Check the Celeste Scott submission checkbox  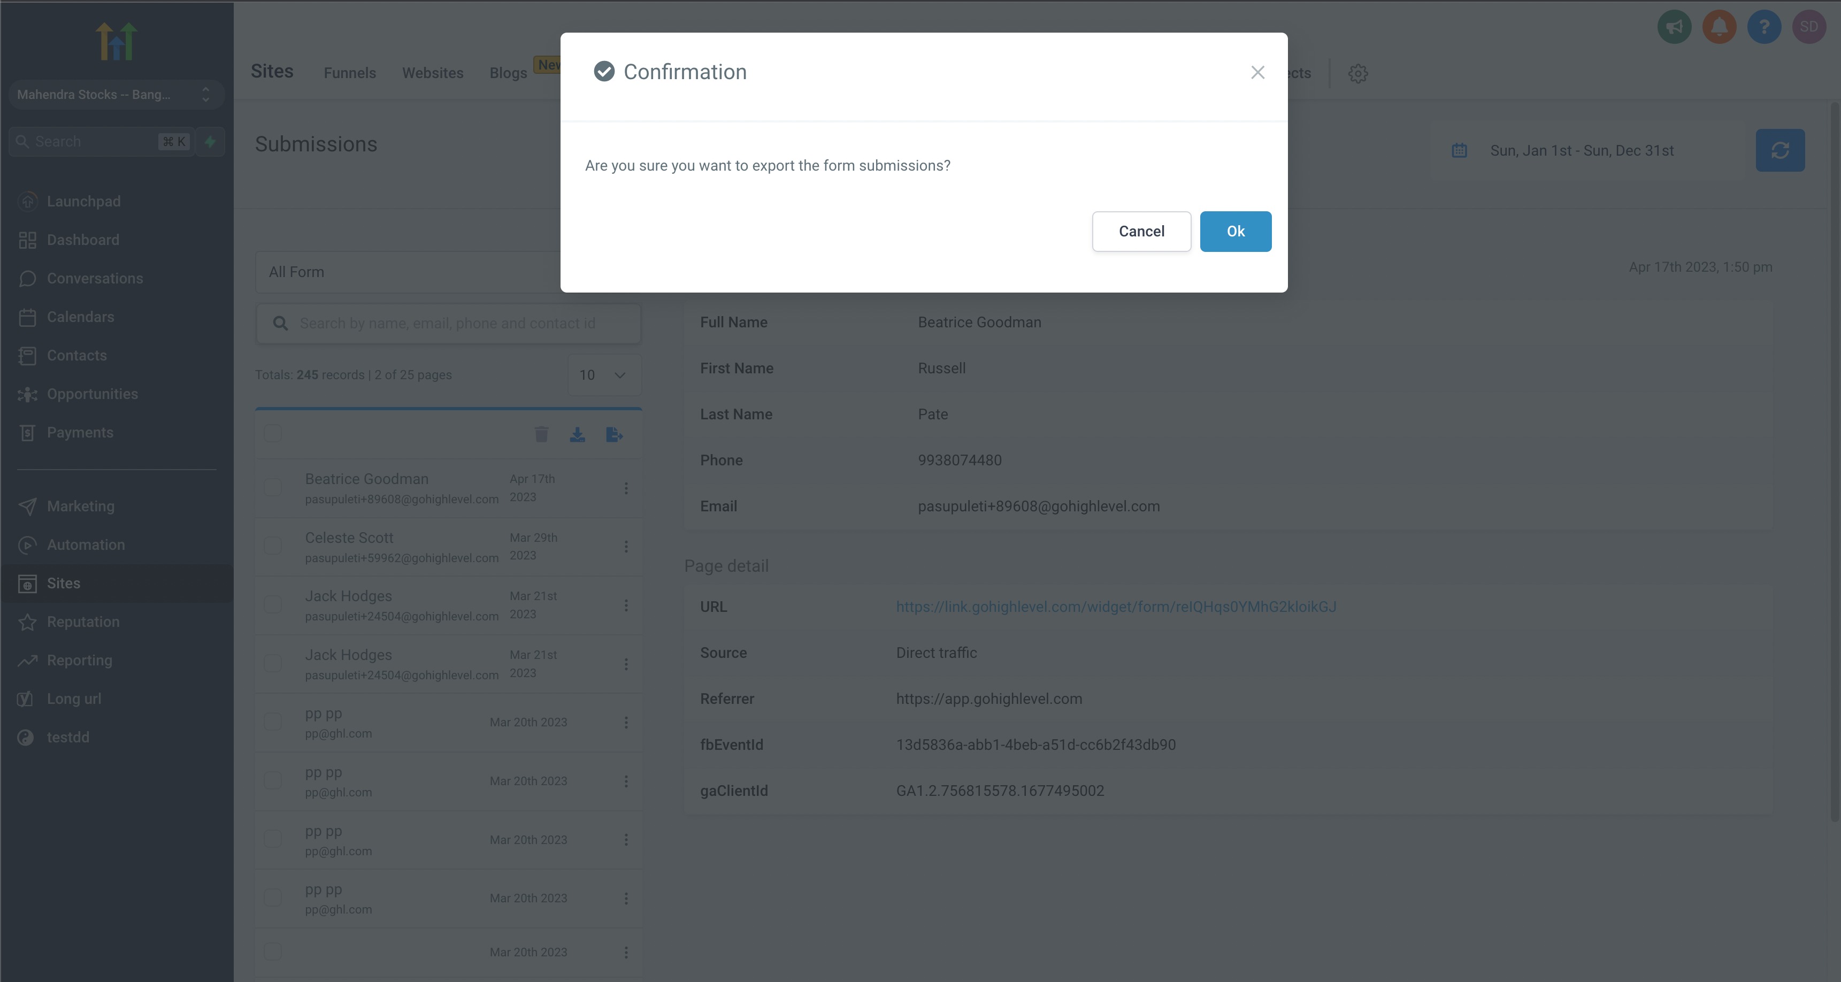click(x=273, y=546)
